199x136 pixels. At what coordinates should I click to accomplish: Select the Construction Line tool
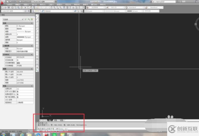click(x=37, y=19)
